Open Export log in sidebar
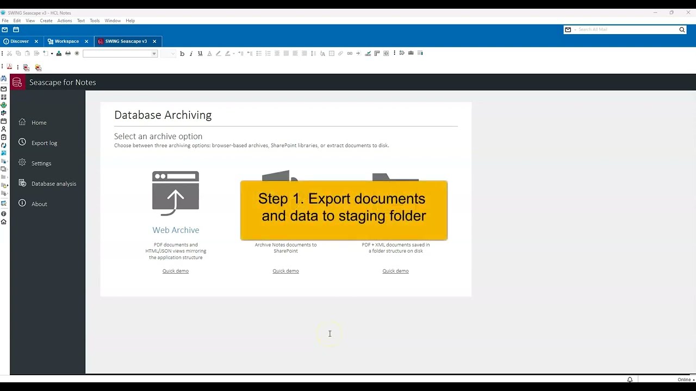Viewport: 696px width, 391px height. pos(44,143)
